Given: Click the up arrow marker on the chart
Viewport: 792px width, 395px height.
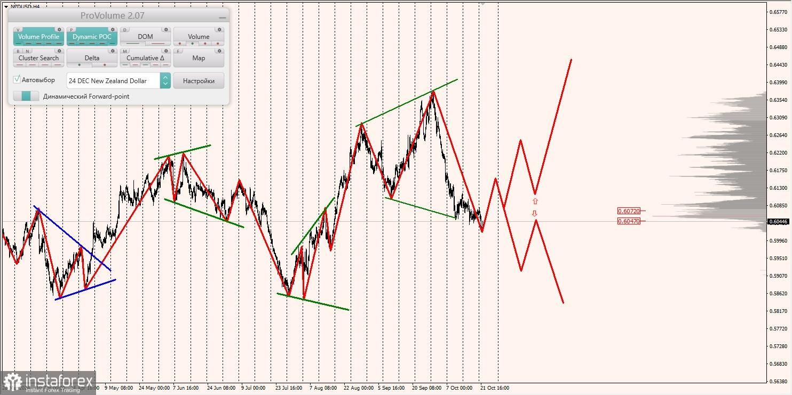Looking at the screenshot, I should [535, 201].
